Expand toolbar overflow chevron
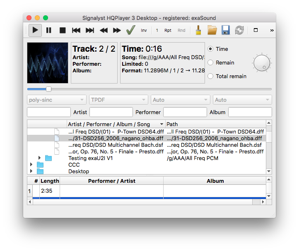The image size is (299, 251). click(272, 30)
